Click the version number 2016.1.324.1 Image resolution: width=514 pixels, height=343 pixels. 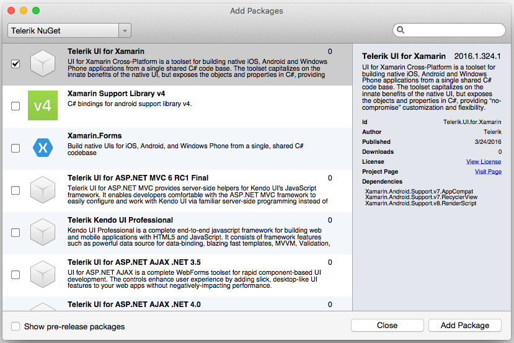(477, 56)
